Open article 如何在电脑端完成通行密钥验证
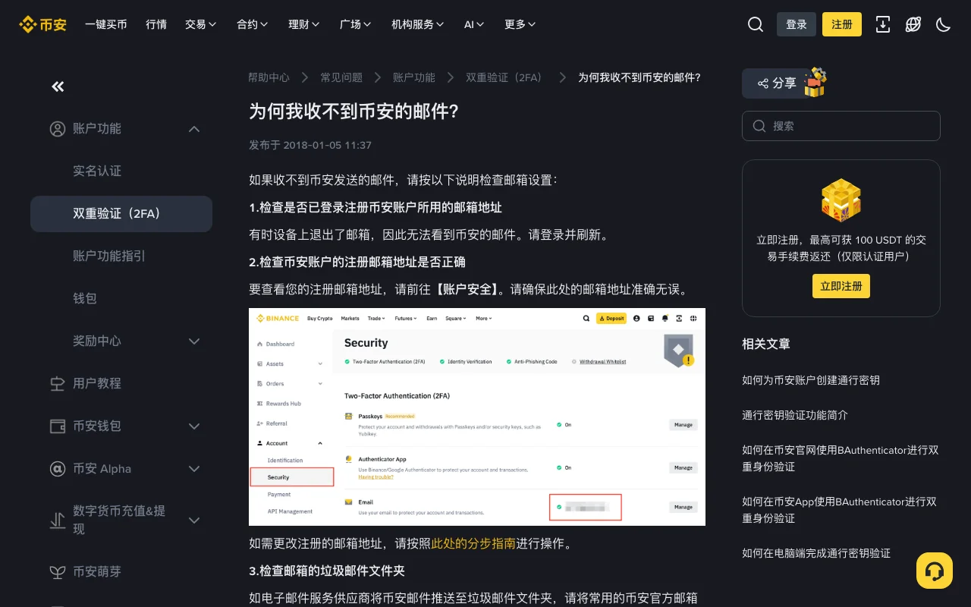 click(x=816, y=553)
